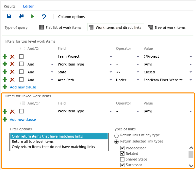Open And/Or dropdown on top-level Work Item Type row
The image size is (196, 170).
click(52, 65)
